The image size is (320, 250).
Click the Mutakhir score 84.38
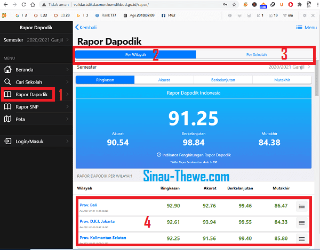pos(269,143)
